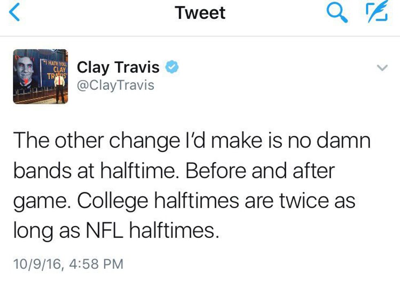Screen dimensions: 400x285
Task: Tap the blue verified badge
Action: [171, 67]
